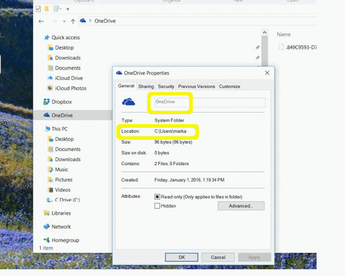This screenshot has height=276, width=345.
Task: Open Music folder under This PC
Action: [x=61, y=169]
